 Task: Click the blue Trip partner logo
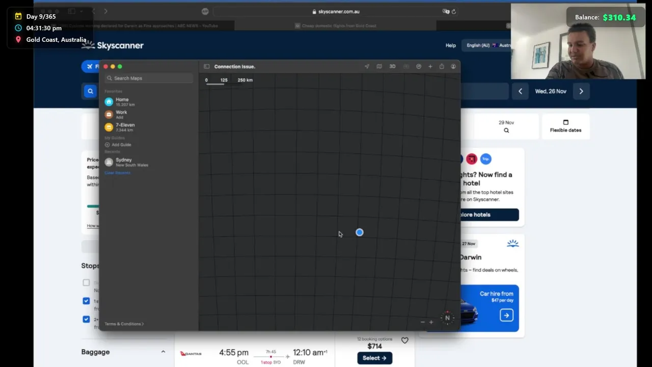[486, 159]
